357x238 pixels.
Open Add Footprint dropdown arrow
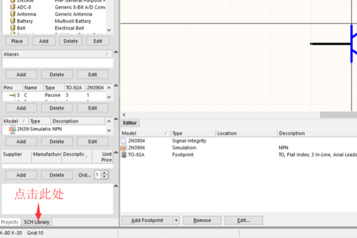(176, 220)
